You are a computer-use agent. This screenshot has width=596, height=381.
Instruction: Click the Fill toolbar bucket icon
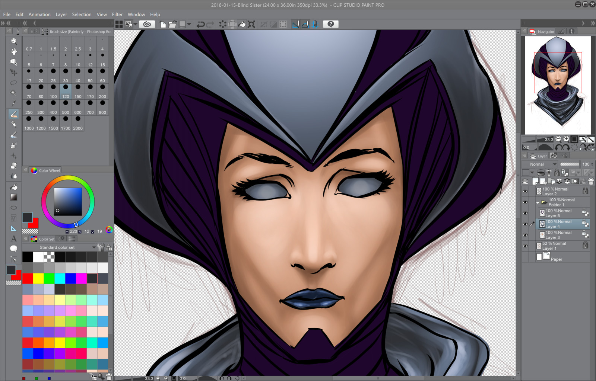(x=242, y=24)
